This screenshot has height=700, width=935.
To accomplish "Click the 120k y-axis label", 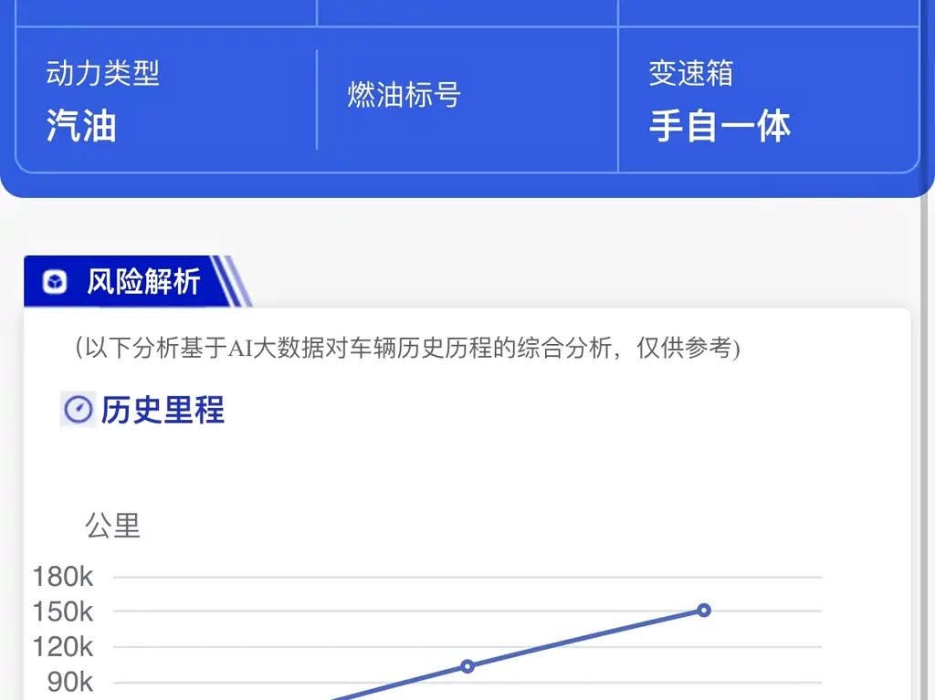I will click(62, 647).
